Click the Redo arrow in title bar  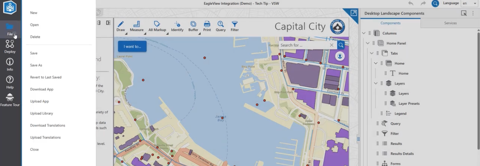[423, 3]
